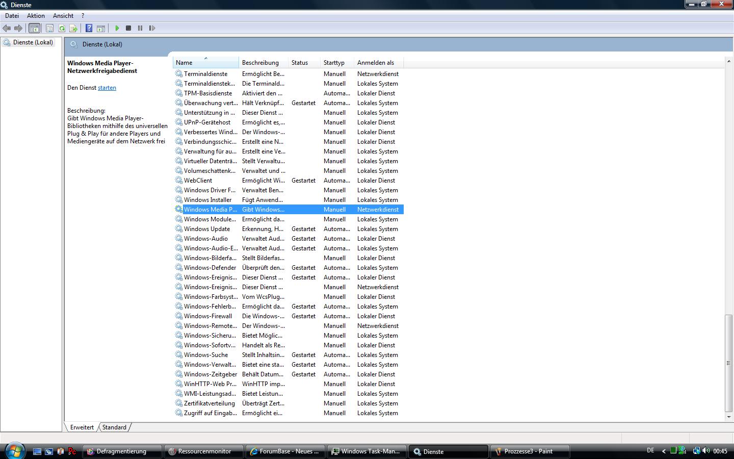Click the volume speaker tray icon
This screenshot has width=734, height=459.
[x=706, y=451]
